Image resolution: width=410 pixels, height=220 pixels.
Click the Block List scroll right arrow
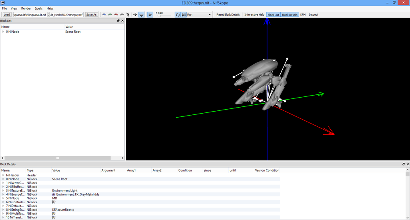point(122,158)
